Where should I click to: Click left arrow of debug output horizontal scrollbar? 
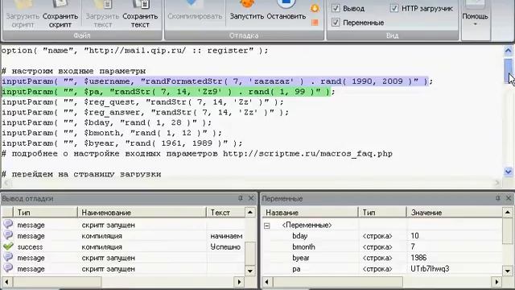coord(7,282)
